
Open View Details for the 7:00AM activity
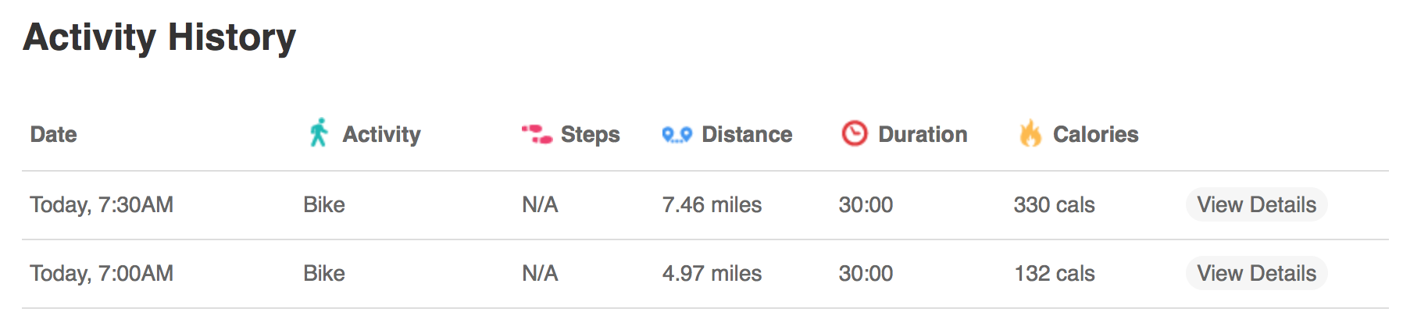[1256, 273]
